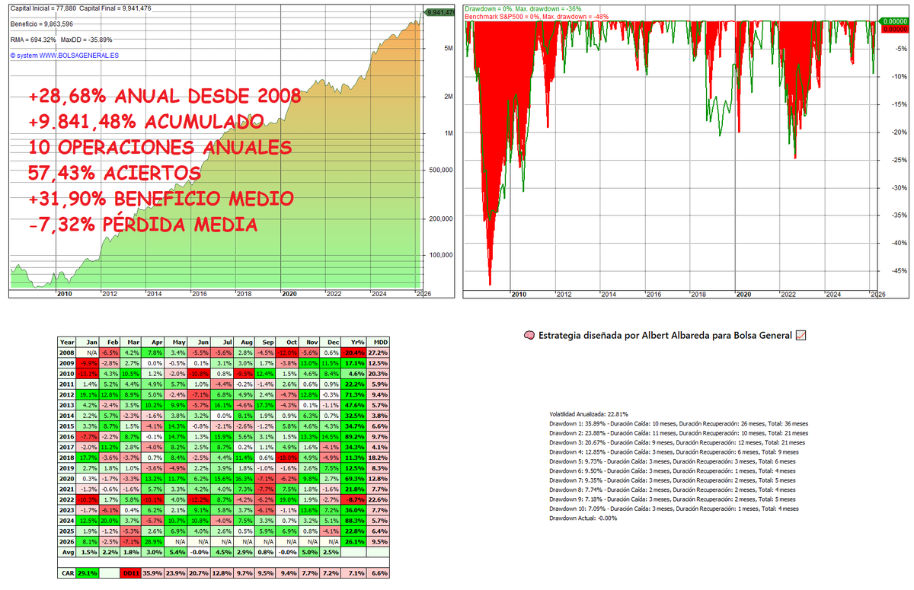Click the '+9.841,48% ACUMULADO' line

click(146, 123)
